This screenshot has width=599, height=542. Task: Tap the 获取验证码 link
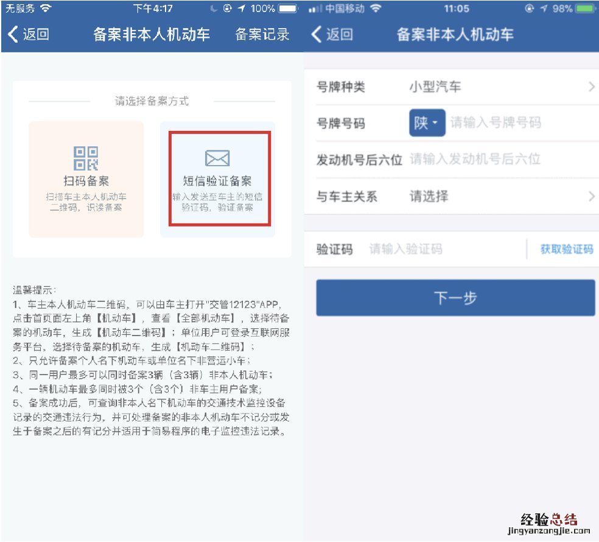pyautogui.click(x=566, y=249)
